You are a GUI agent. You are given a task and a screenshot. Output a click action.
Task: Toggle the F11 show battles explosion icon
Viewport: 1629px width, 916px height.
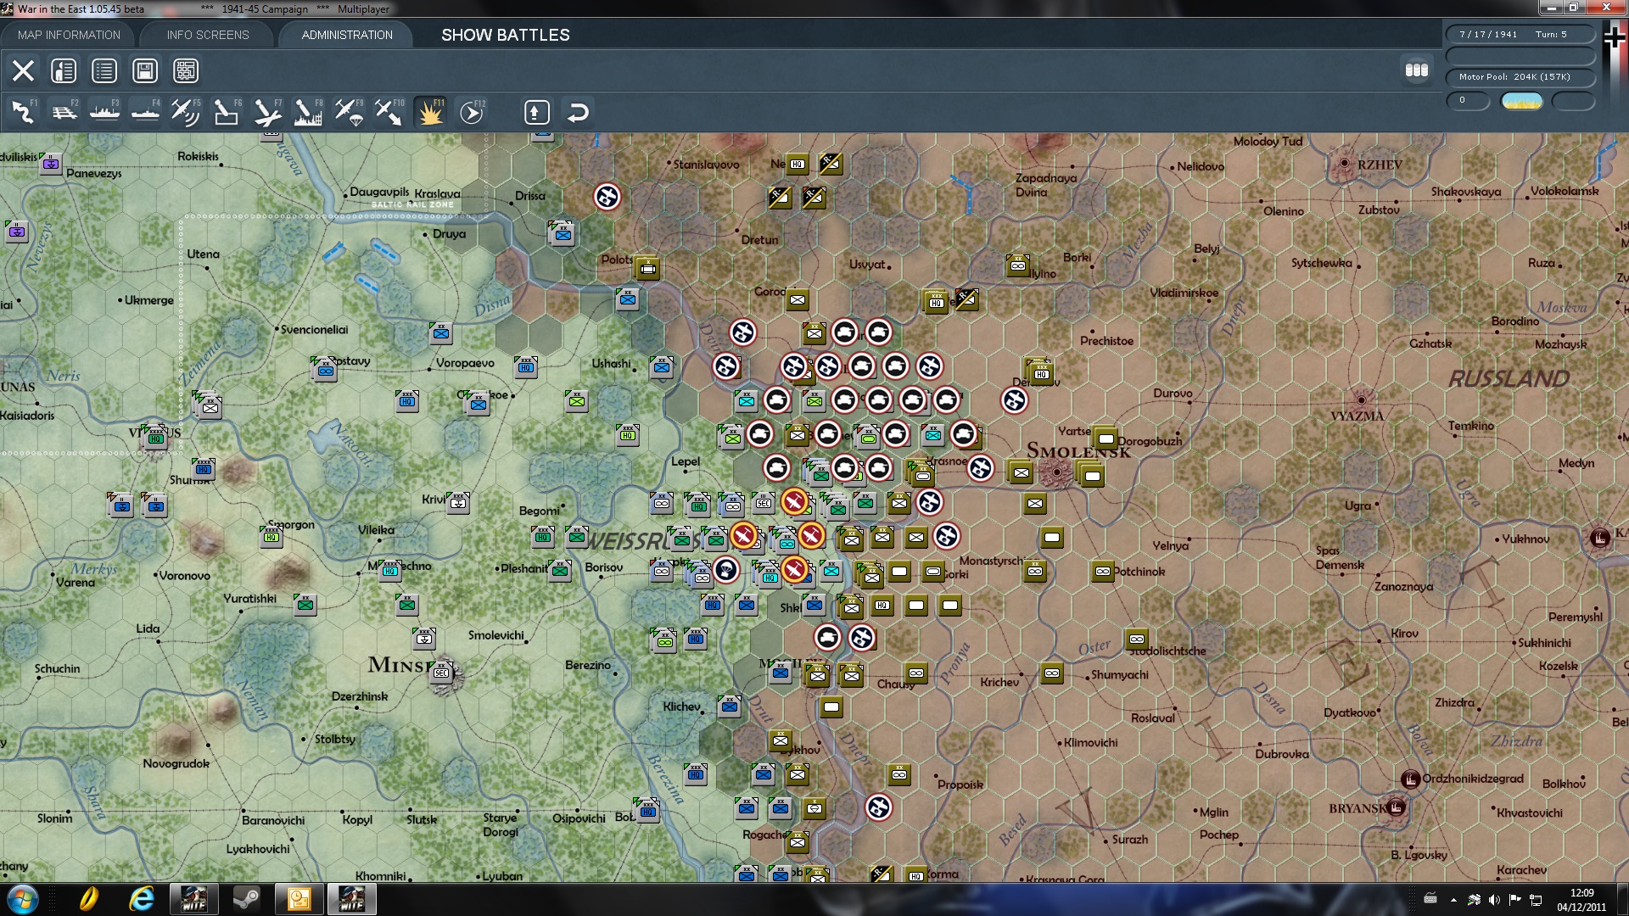430,112
